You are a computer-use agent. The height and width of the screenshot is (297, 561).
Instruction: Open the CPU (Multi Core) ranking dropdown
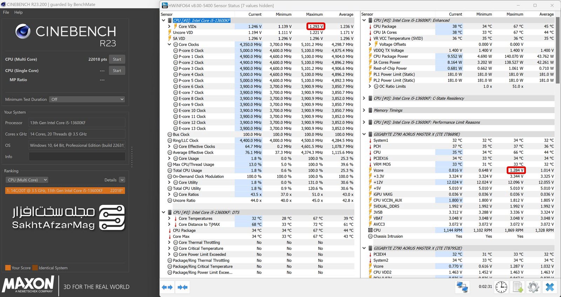pyautogui.click(x=27, y=180)
